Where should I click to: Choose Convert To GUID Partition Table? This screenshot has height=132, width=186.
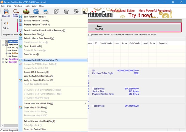(x=41, y=60)
